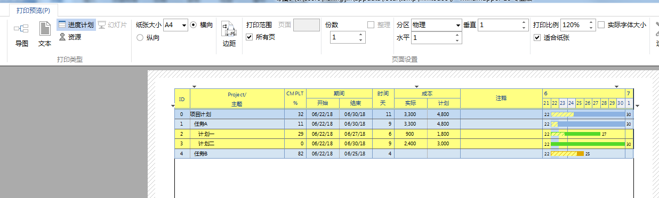The width and height of the screenshot is (659, 198).
Task: Click the 页面 page range field
Action: point(307,24)
